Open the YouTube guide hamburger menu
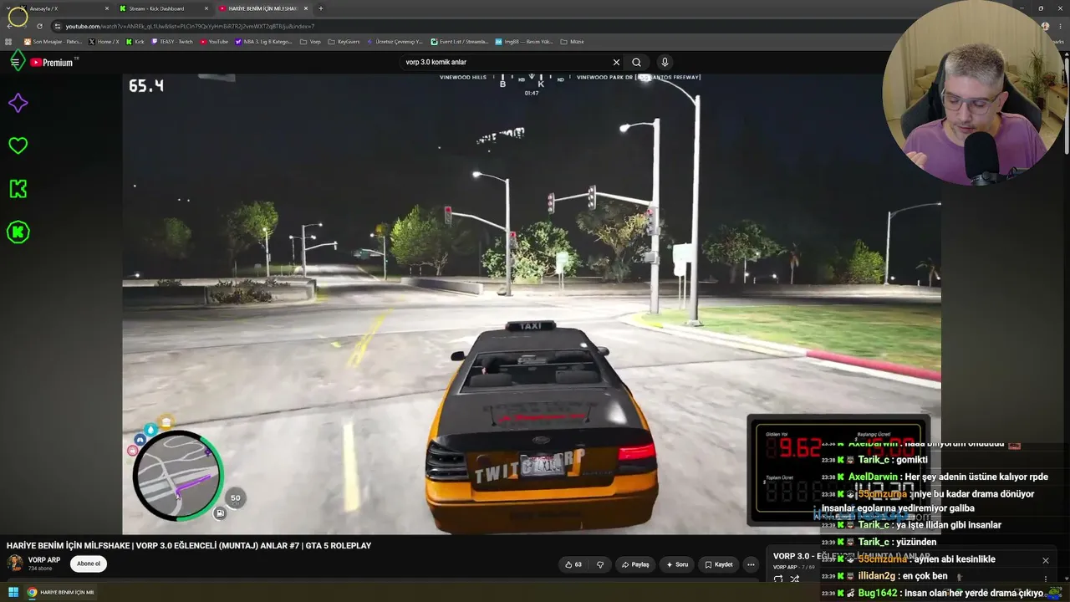 point(15,62)
